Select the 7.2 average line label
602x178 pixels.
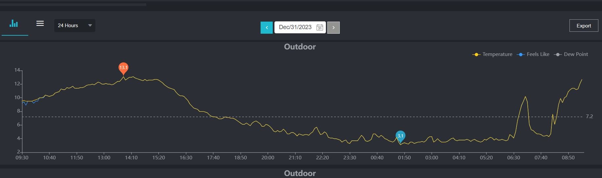pos(589,116)
